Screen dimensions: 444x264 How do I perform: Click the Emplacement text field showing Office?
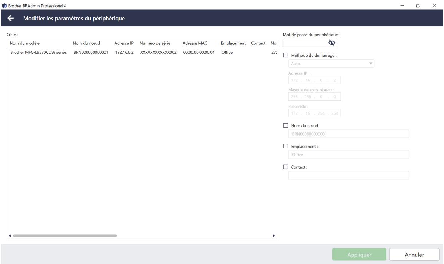(349, 155)
